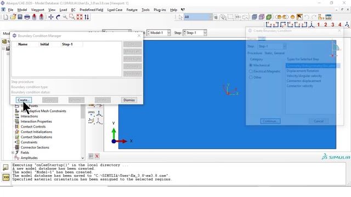Select Other category radio button
The width and height of the screenshot is (351, 197).
251,77
